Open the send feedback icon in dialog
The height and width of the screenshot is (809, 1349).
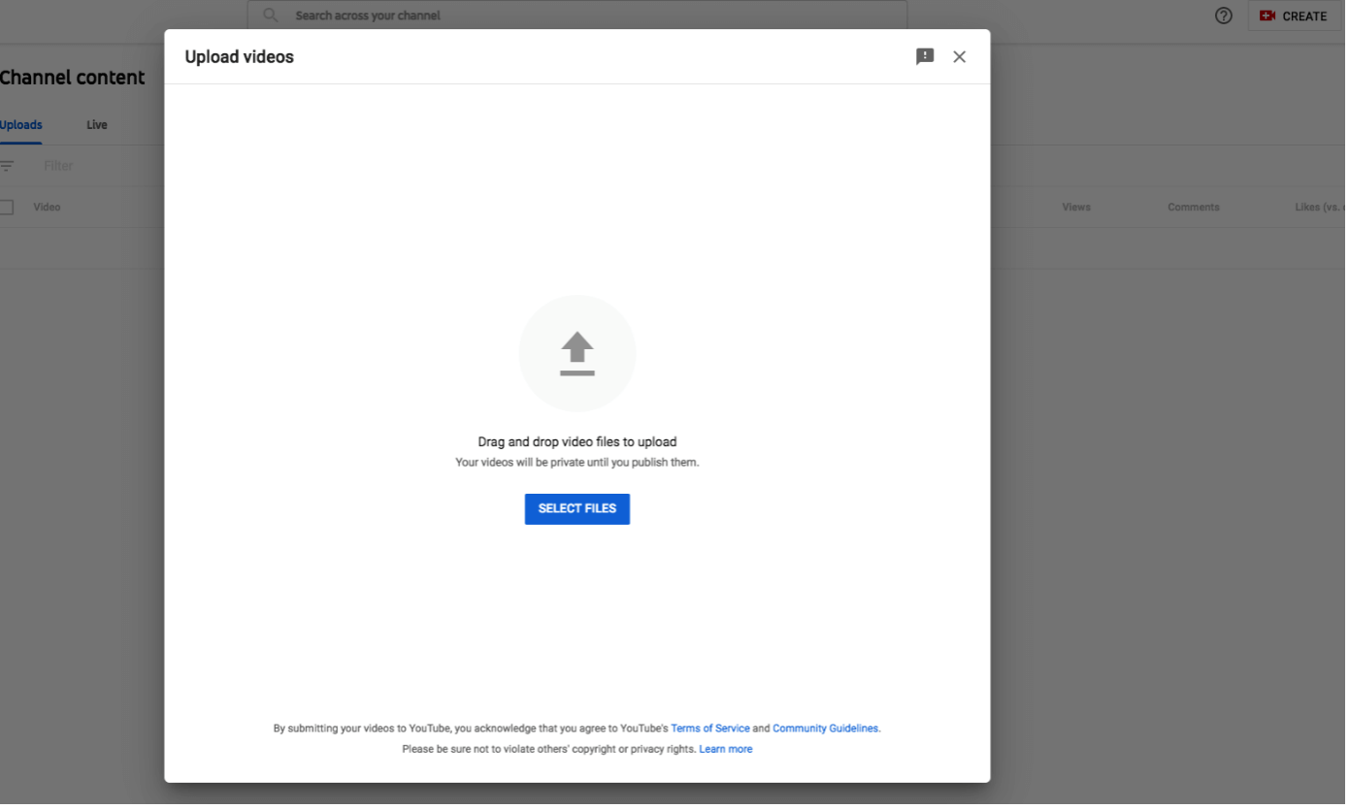(x=925, y=56)
